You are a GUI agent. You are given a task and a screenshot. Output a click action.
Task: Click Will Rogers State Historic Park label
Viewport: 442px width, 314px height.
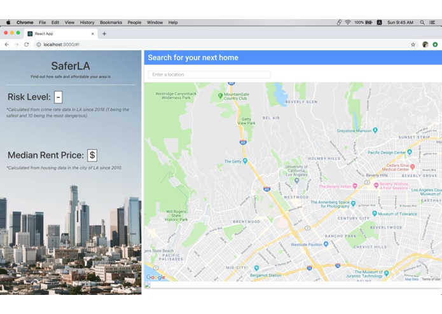176,215
